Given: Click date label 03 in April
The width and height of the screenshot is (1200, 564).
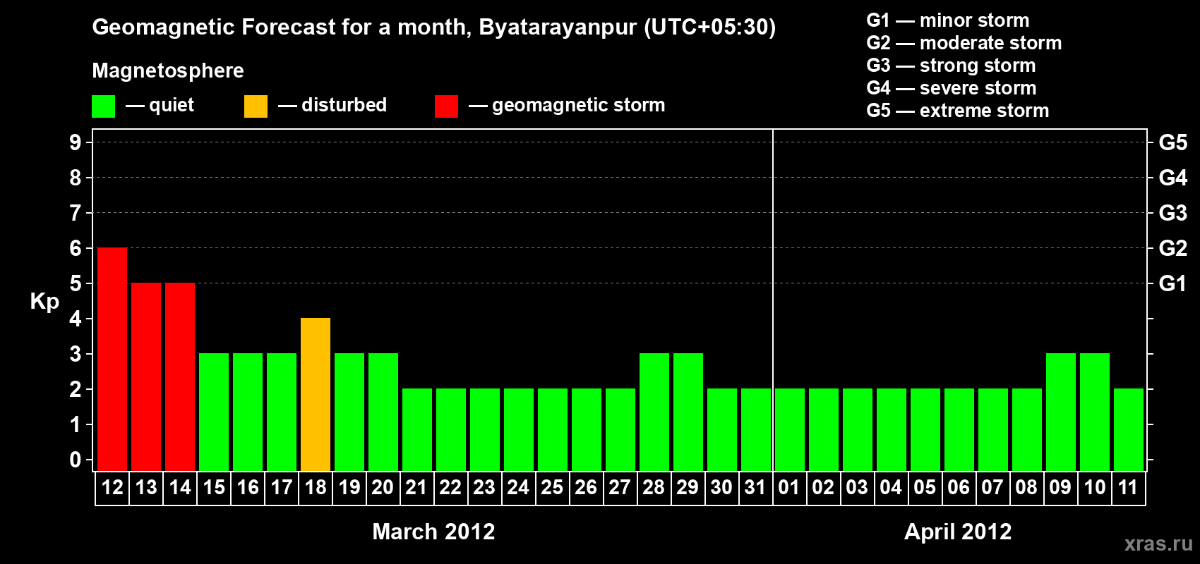Looking at the screenshot, I should tap(857, 487).
